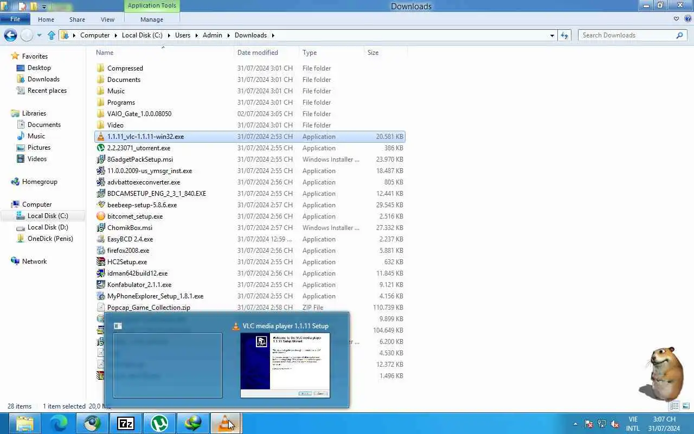Open the taskbar clock showing 3:07 CH

coord(664,424)
